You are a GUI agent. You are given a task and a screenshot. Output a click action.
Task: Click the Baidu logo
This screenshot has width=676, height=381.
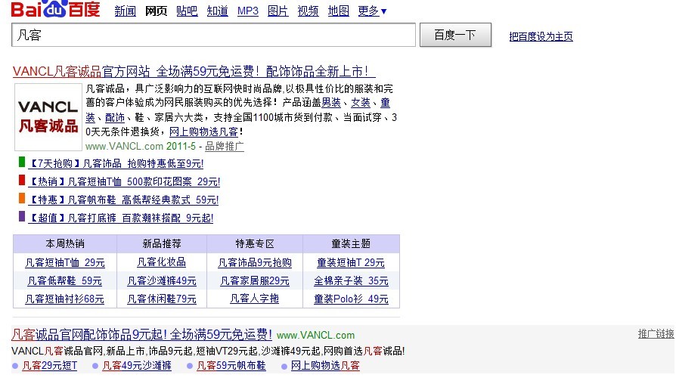tap(56, 8)
